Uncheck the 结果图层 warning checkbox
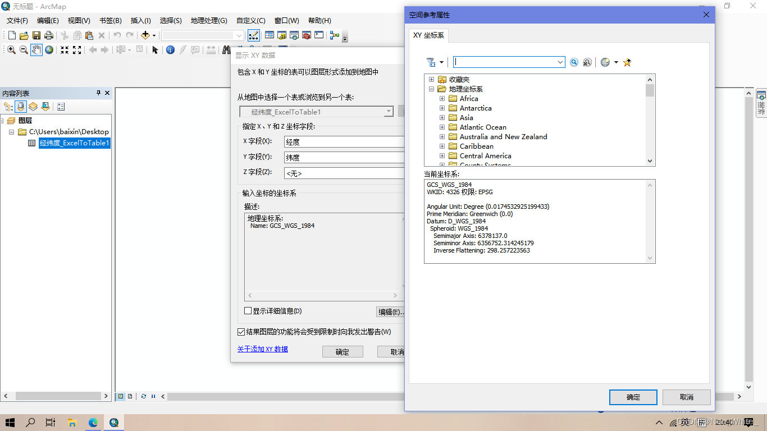Viewport: 767px width, 431px height. tap(241, 332)
